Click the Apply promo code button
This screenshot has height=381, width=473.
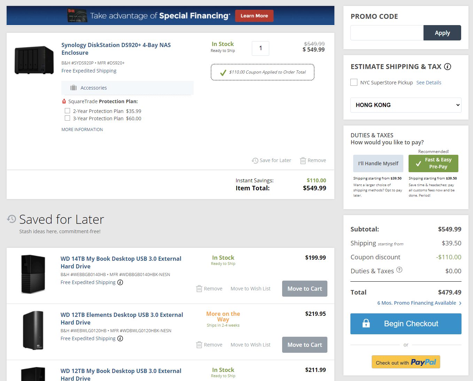point(442,33)
